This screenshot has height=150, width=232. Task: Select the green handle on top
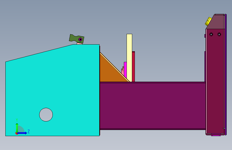click(77, 39)
